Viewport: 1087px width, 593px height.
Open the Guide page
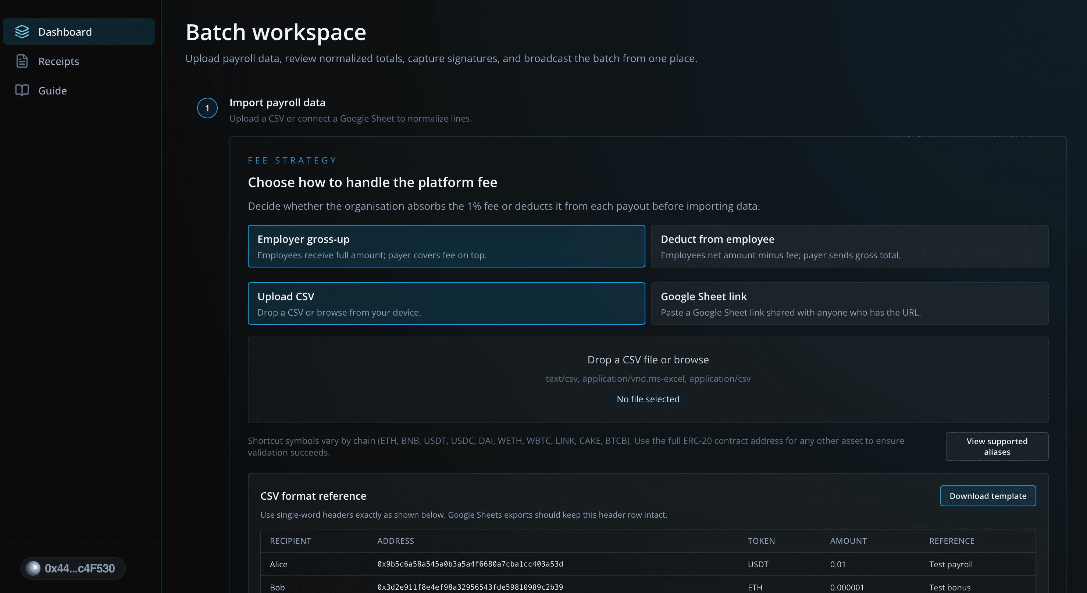click(52, 91)
